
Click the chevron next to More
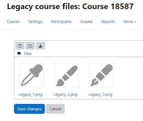tap(135, 22)
